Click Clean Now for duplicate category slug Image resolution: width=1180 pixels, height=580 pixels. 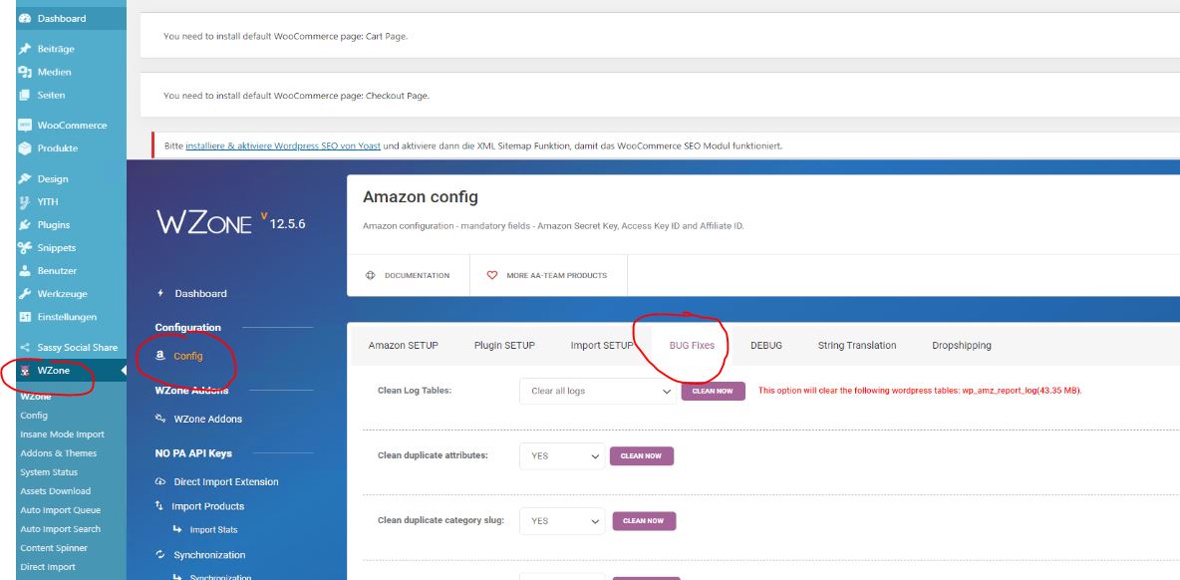point(644,520)
